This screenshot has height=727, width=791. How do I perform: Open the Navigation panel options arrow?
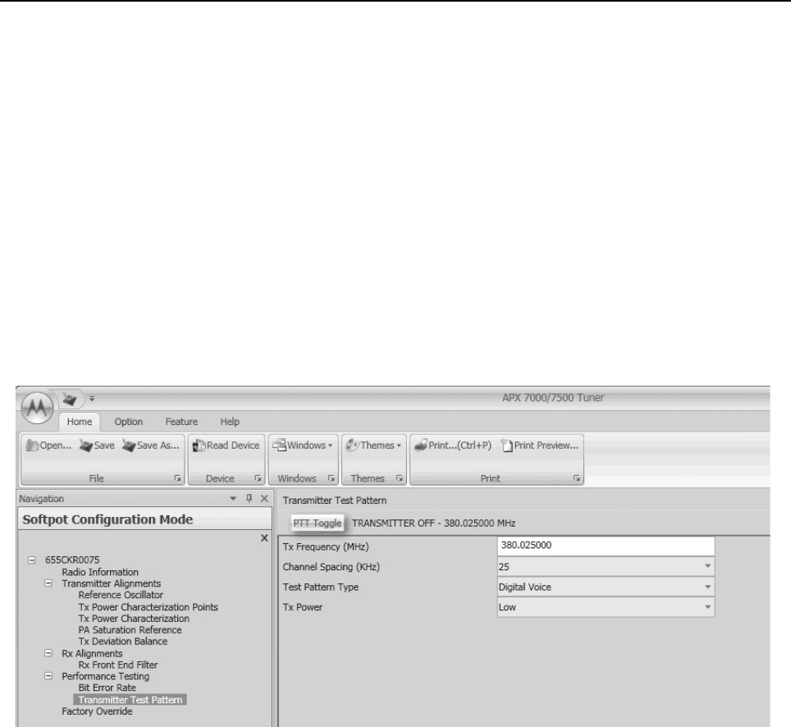pyautogui.click(x=233, y=498)
